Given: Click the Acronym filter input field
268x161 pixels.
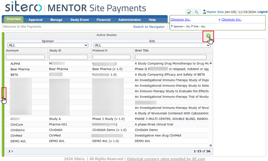Looking at the screenshot, I should pyautogui.click(x=25, y=57).
